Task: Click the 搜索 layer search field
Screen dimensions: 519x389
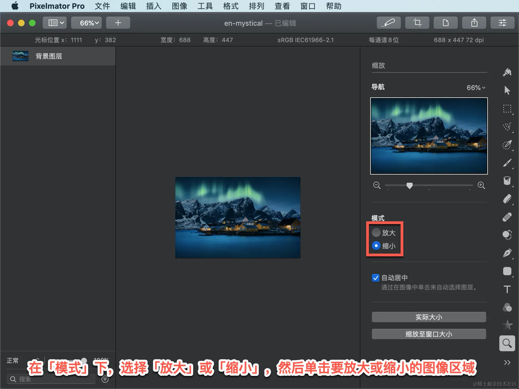Action: point(51,379)
